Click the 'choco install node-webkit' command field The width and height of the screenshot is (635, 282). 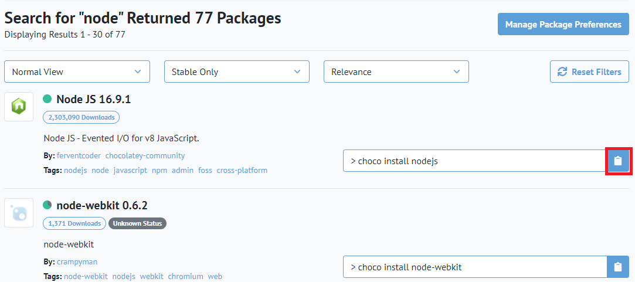[x=475, y=267]
